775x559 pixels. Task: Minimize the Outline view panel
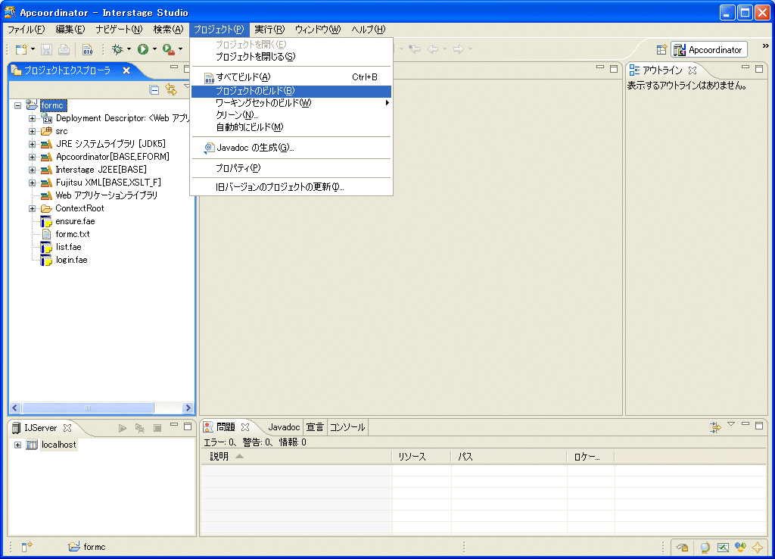click(745, 69)
